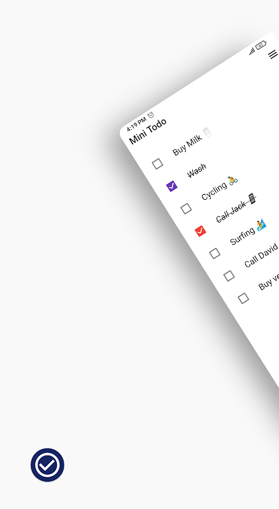
Task: Click the milk glass emoji
Action: 207,132
